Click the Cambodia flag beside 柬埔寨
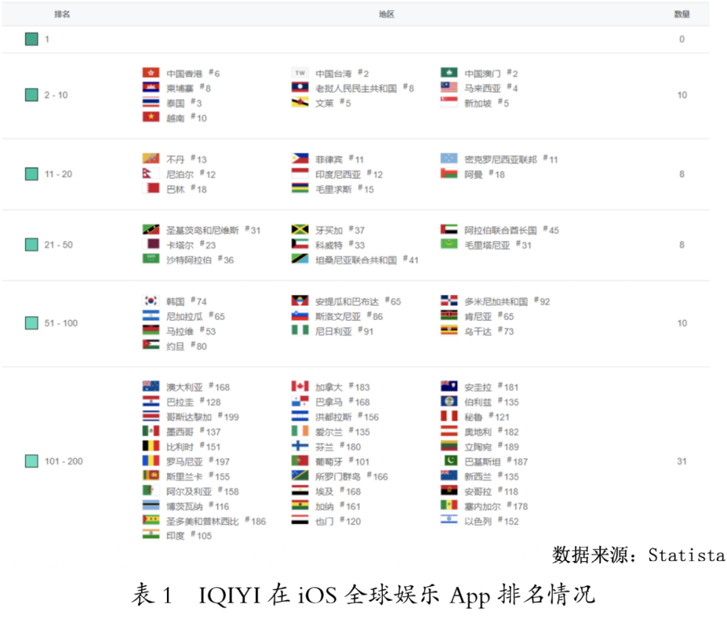 click(151, 88)
